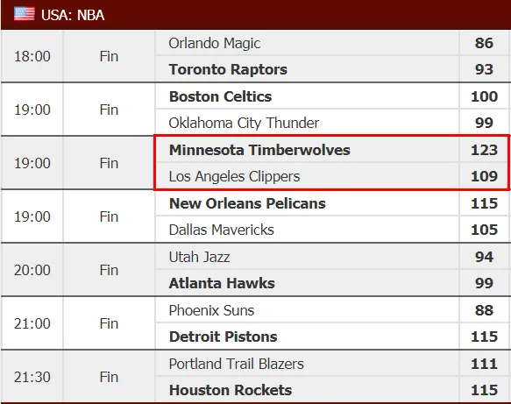
Task: Click the USA flag icon
Action: [x=25, y=14]
